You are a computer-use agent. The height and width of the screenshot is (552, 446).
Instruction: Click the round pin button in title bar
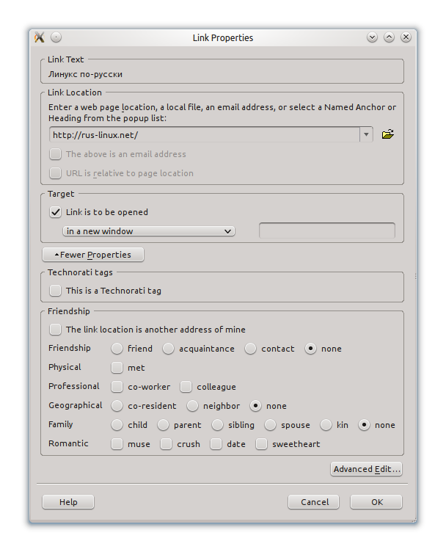pos(56,37)
